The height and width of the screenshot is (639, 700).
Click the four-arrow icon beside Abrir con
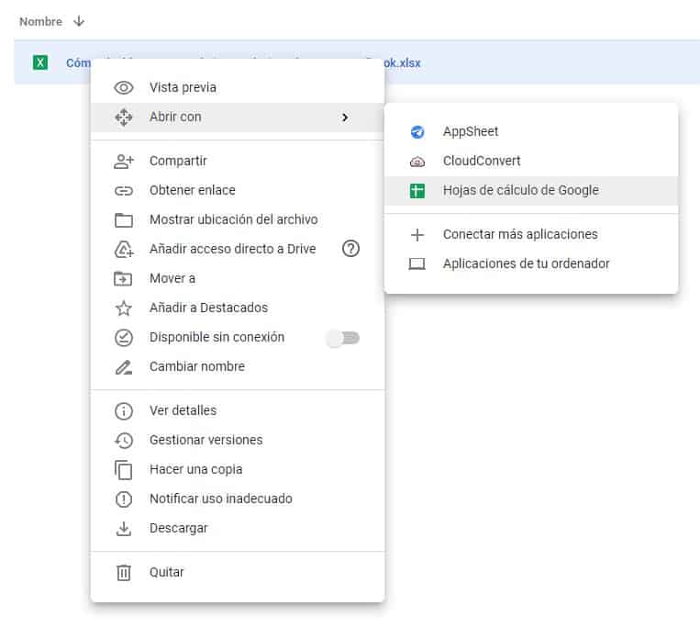pos(124,118)
